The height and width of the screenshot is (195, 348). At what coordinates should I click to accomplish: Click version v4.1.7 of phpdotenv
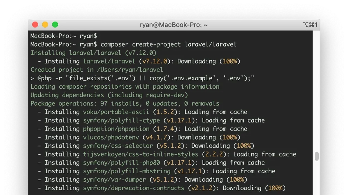pyautogui.click(x=156, y=137)
